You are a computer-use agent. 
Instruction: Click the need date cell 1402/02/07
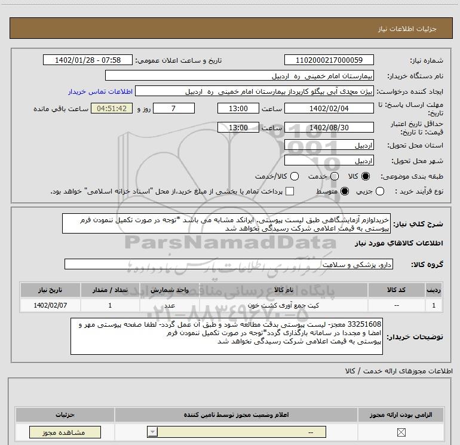(50, 305)
